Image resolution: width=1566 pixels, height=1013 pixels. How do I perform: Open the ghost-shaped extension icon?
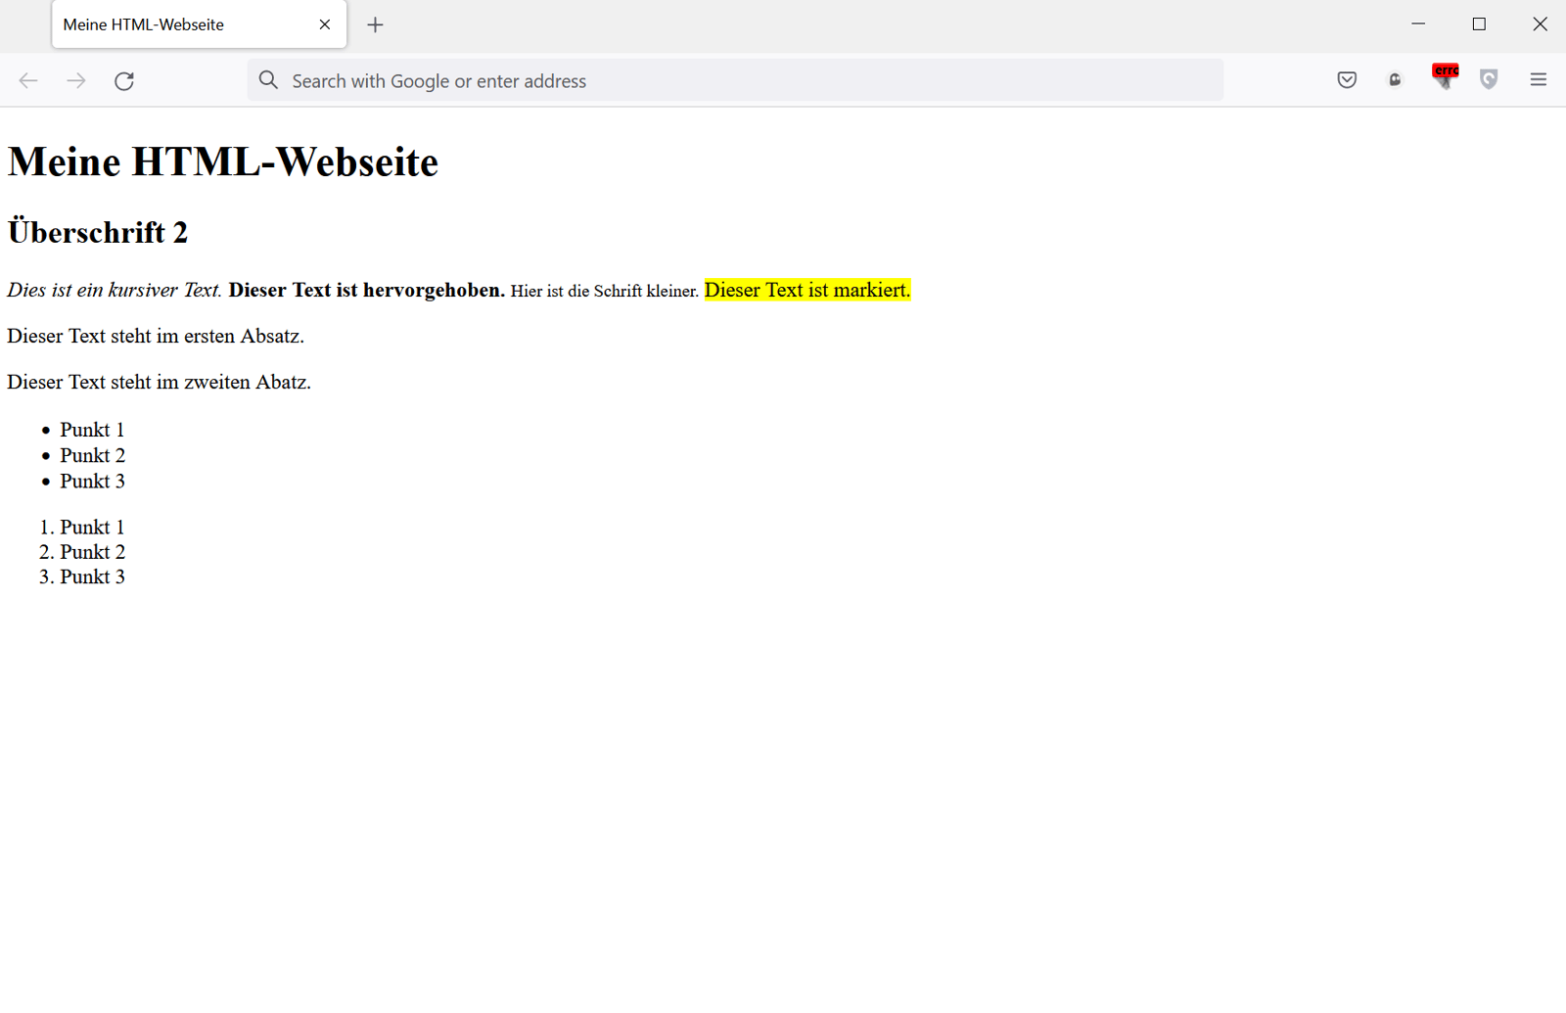(1395, 80)
